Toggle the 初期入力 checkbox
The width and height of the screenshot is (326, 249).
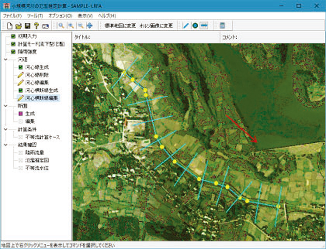(x=13, y=37)
